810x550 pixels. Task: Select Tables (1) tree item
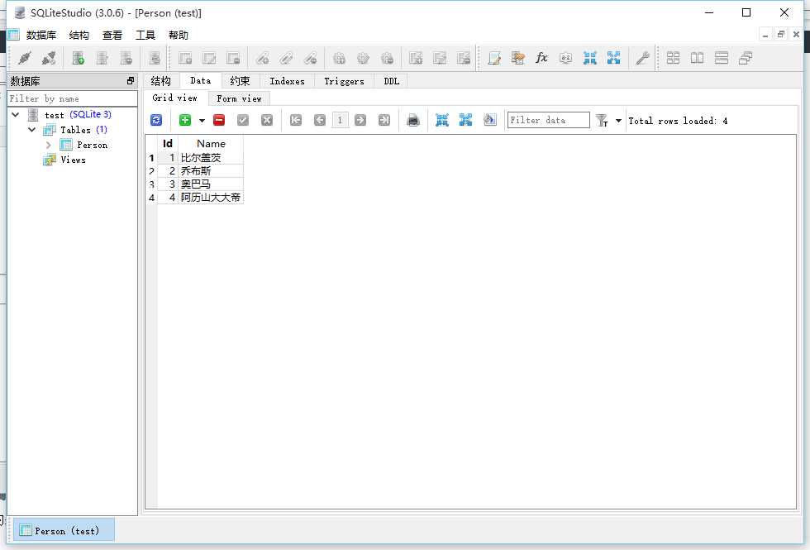coord(83,130)
